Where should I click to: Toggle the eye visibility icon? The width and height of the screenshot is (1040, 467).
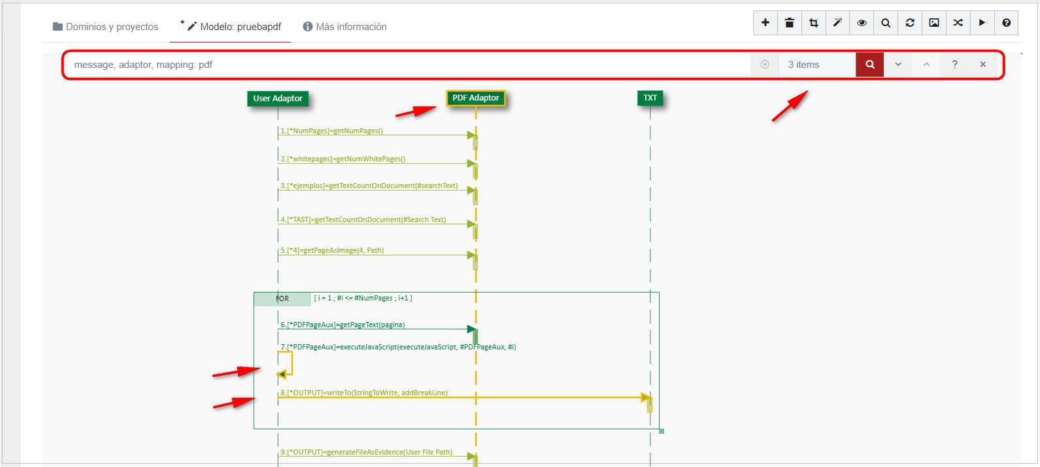(862, 23)
